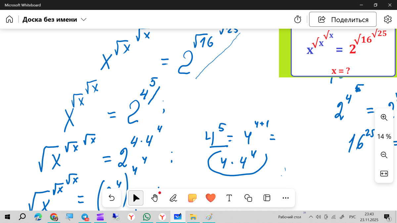Open the volume control in tray
The height and width of the screenshot is (223, 397).
(318, 217)
